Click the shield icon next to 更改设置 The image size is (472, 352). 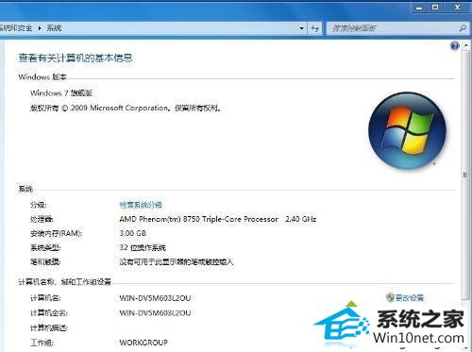390,297
